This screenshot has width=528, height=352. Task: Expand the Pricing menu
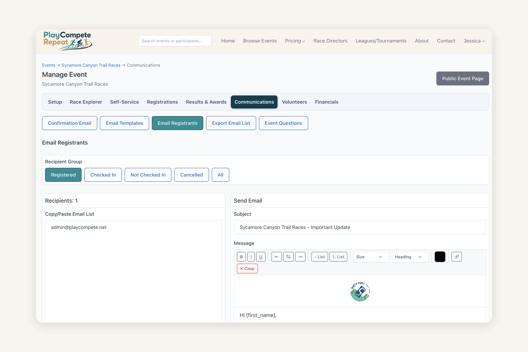(x=295, y=41)
